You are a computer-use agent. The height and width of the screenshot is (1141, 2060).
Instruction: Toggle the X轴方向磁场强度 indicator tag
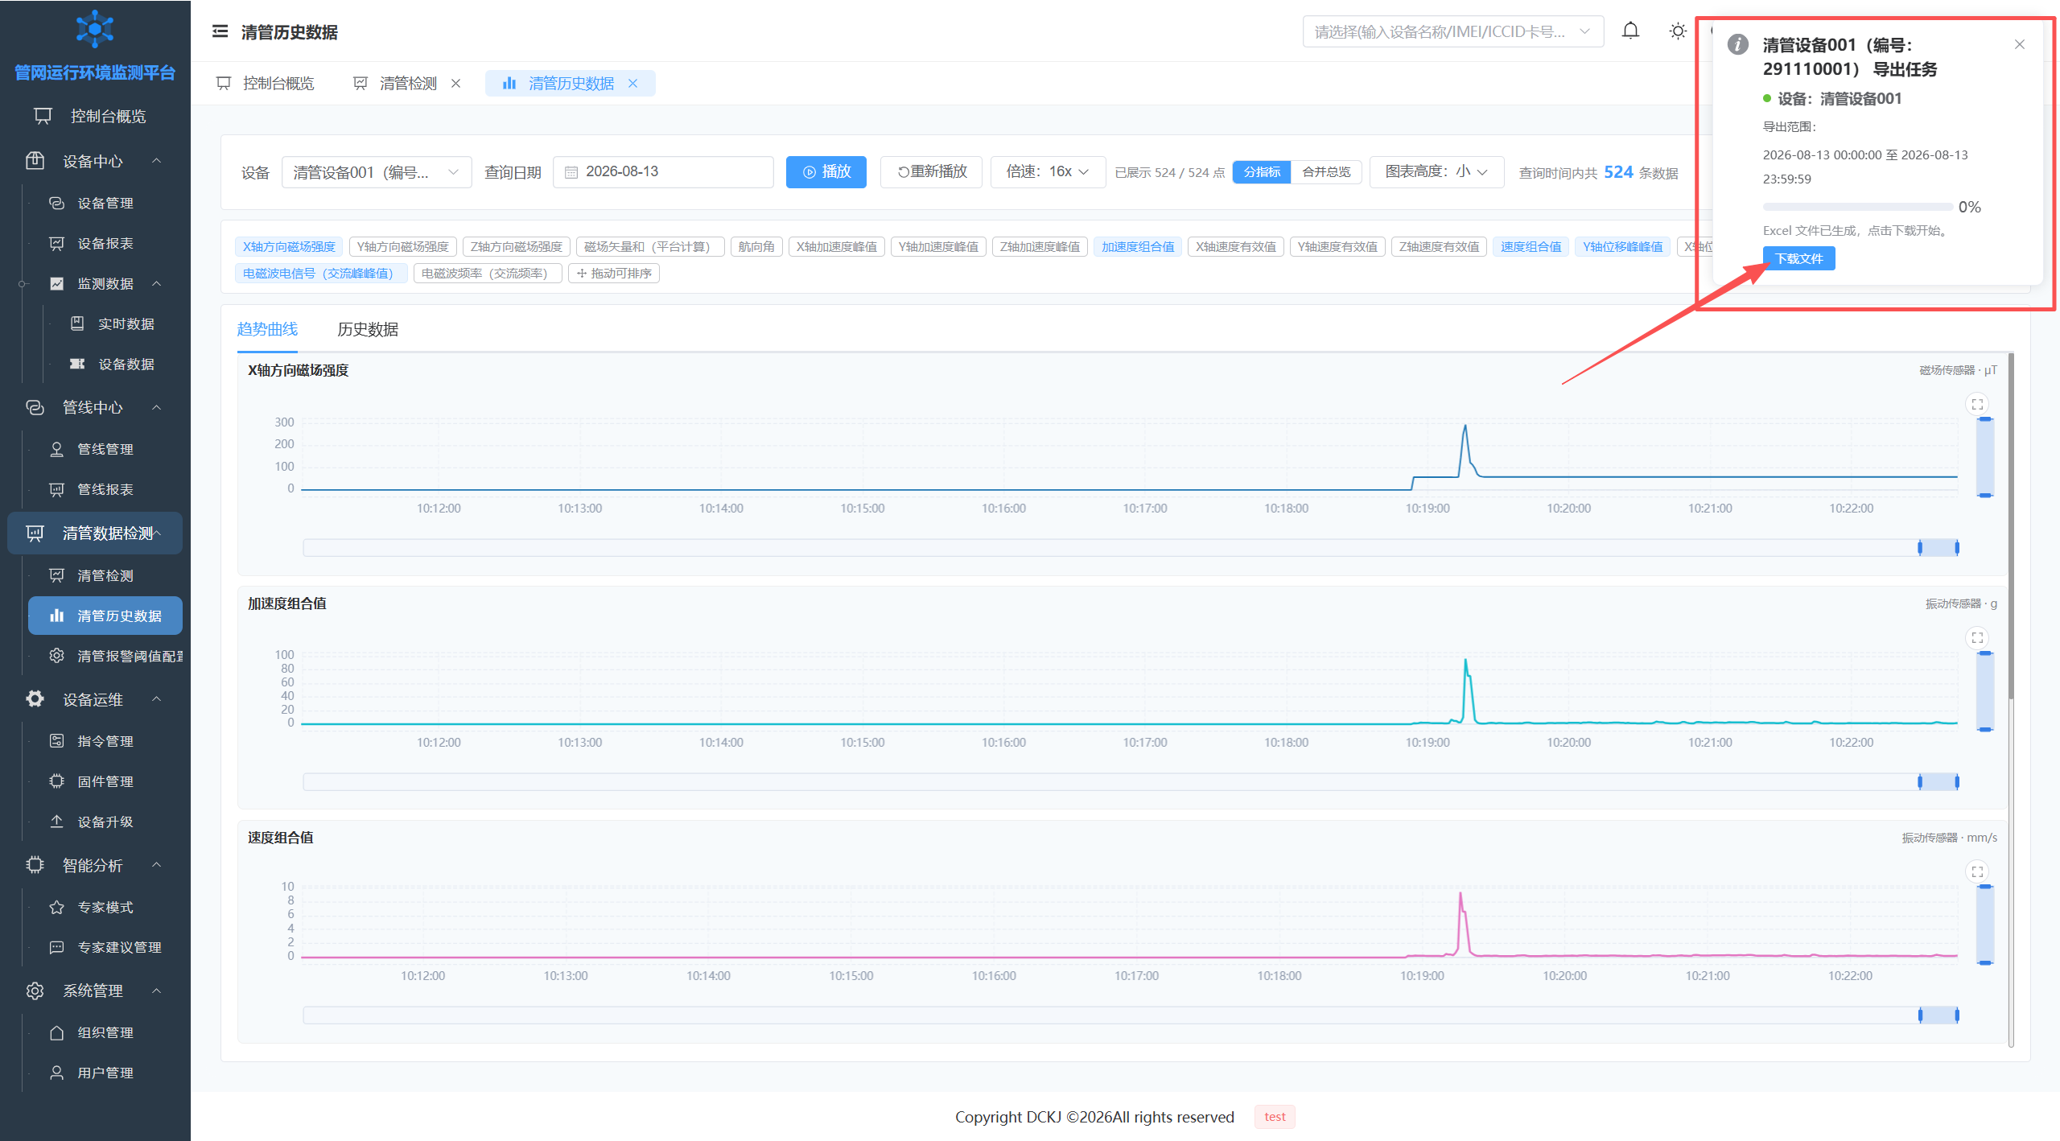[289, 246]
